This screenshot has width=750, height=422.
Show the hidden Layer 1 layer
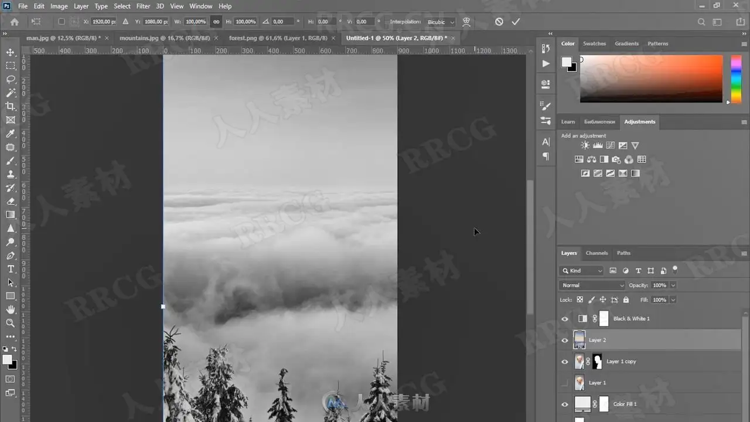click(x=565, y=383)
